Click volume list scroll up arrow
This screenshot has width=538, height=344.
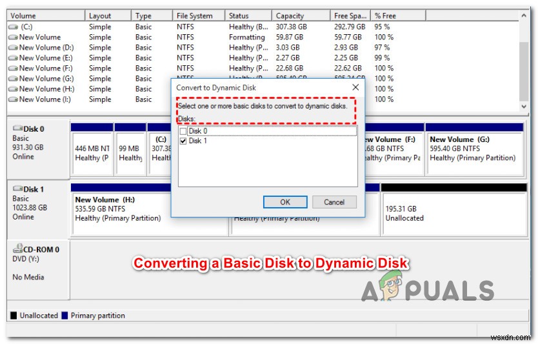pos(524,15)
